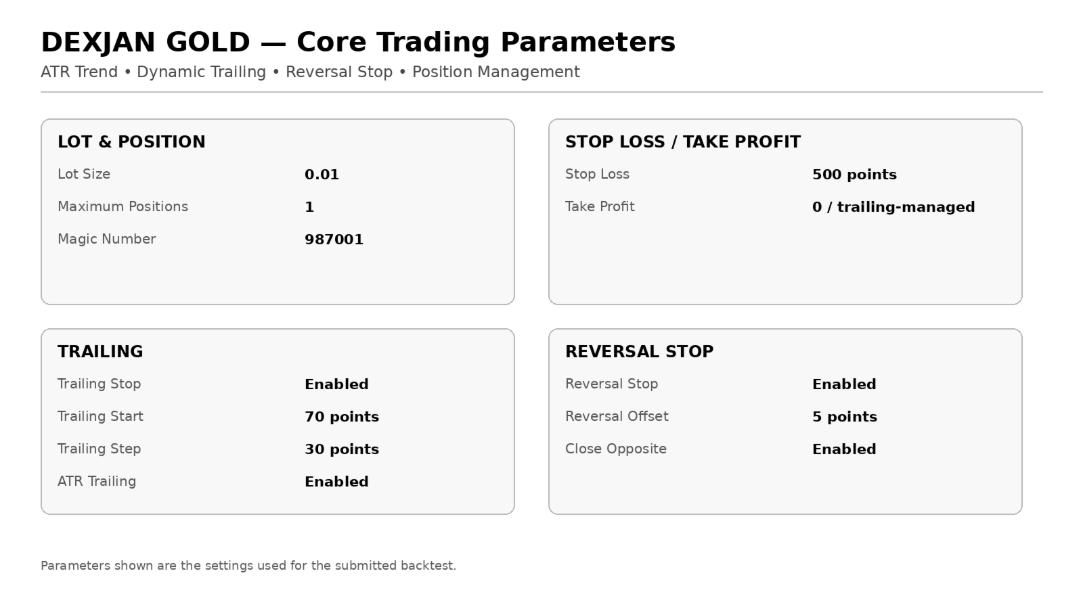Click the LOT & POSITION section header
1083x609 pixels.
[x=131, y=142]
